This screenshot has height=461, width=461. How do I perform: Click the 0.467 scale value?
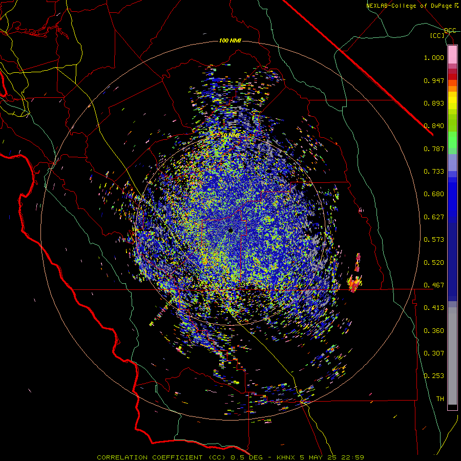tap(434, 285)
